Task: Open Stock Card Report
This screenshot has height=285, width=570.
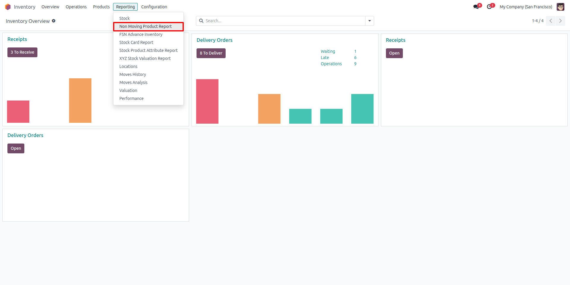Action: 148,42
